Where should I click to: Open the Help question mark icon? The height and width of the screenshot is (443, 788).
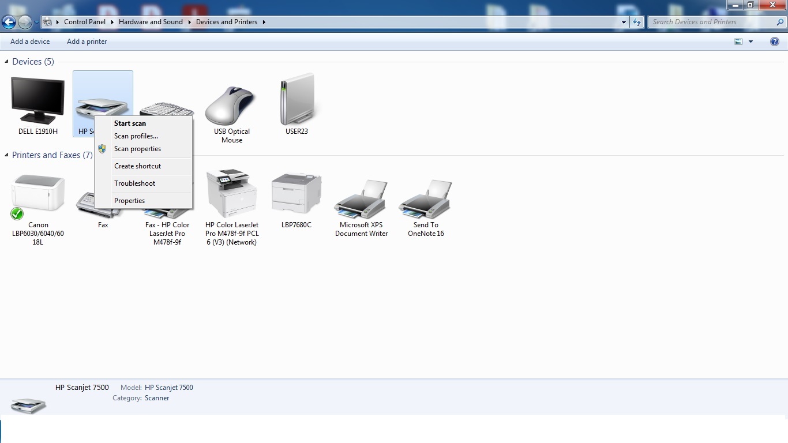point(775,42)
